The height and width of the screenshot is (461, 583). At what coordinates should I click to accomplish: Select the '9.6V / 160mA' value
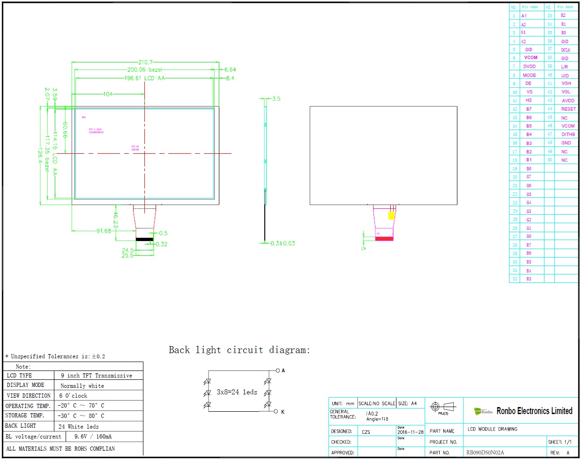tap(93, 437)
